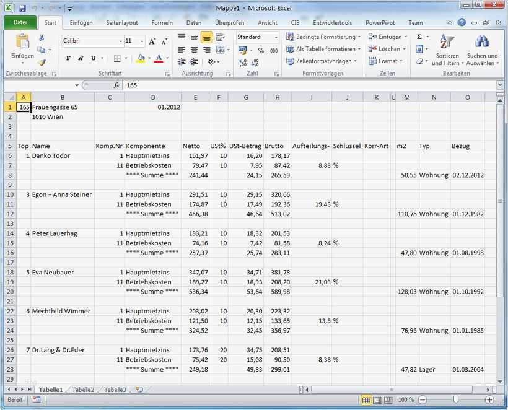Switch to the Formeln ribbon tab

pyautogui.click(x=162, y=22)
